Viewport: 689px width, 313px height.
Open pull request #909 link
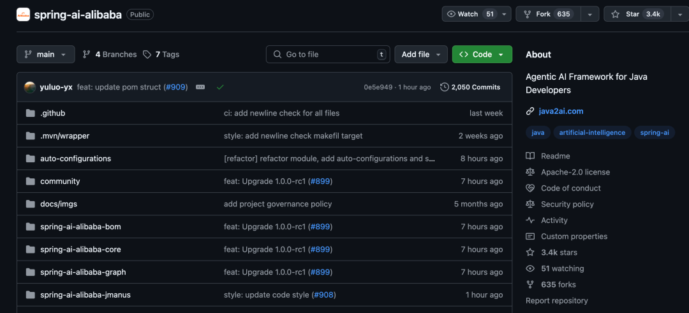click(x=176, y=87)
